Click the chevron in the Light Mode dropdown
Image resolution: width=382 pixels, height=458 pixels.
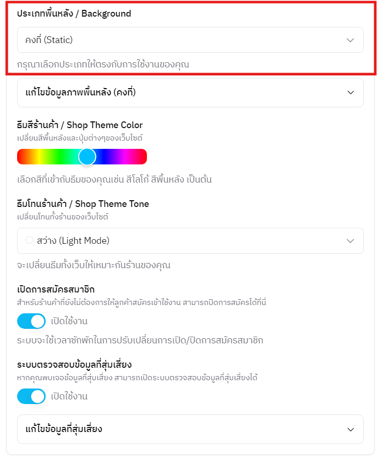(x=350, y=241)
